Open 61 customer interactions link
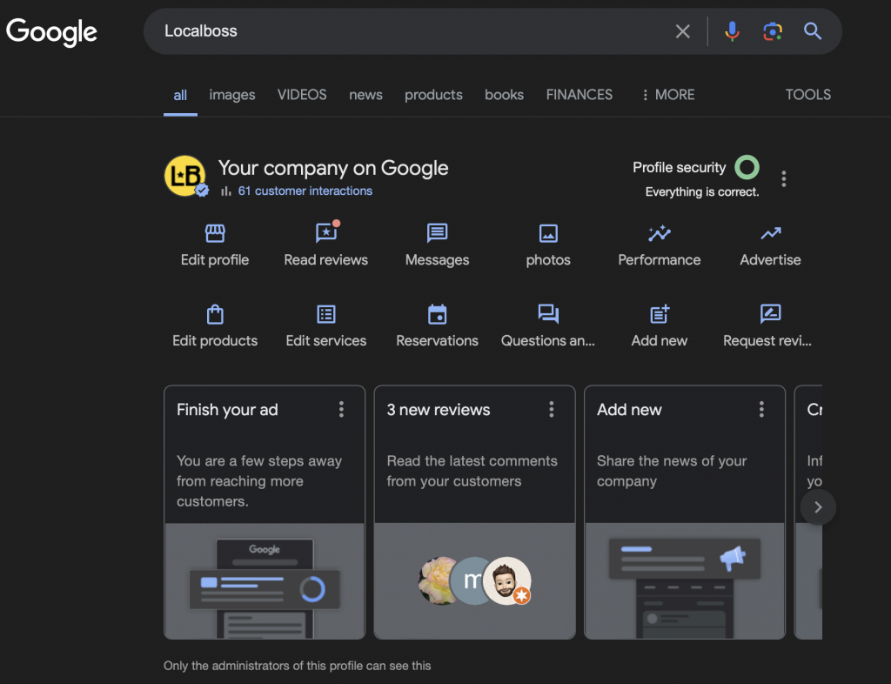The width and height of the screenshot is (891, 684). coord(305,191)
